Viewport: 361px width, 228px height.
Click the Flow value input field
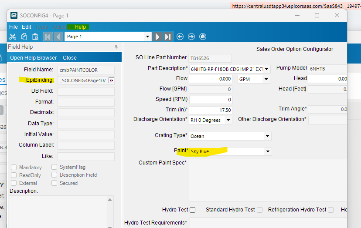point(211,79)
